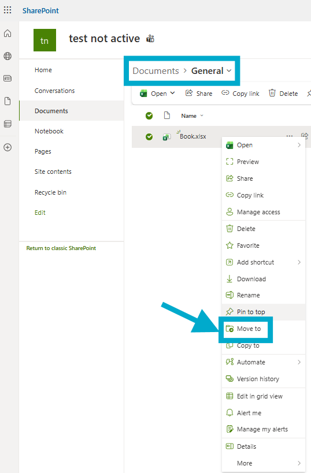This screenshot has height=473, width=311.
Task: Choose Share from the context menu
Action: point(264,178)
